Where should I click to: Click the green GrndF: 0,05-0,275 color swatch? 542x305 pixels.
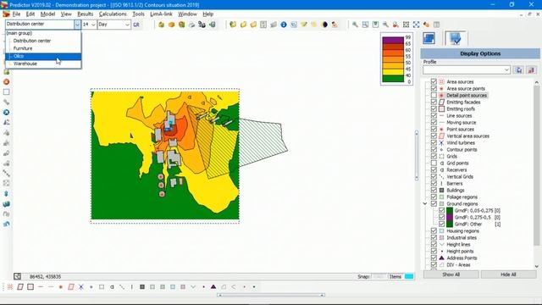(450, 211)
